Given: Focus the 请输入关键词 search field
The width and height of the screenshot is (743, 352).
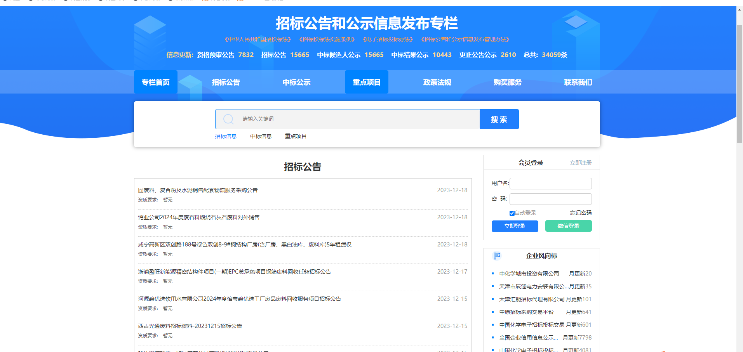Looking at the screenshot, I should pos(359,119).
